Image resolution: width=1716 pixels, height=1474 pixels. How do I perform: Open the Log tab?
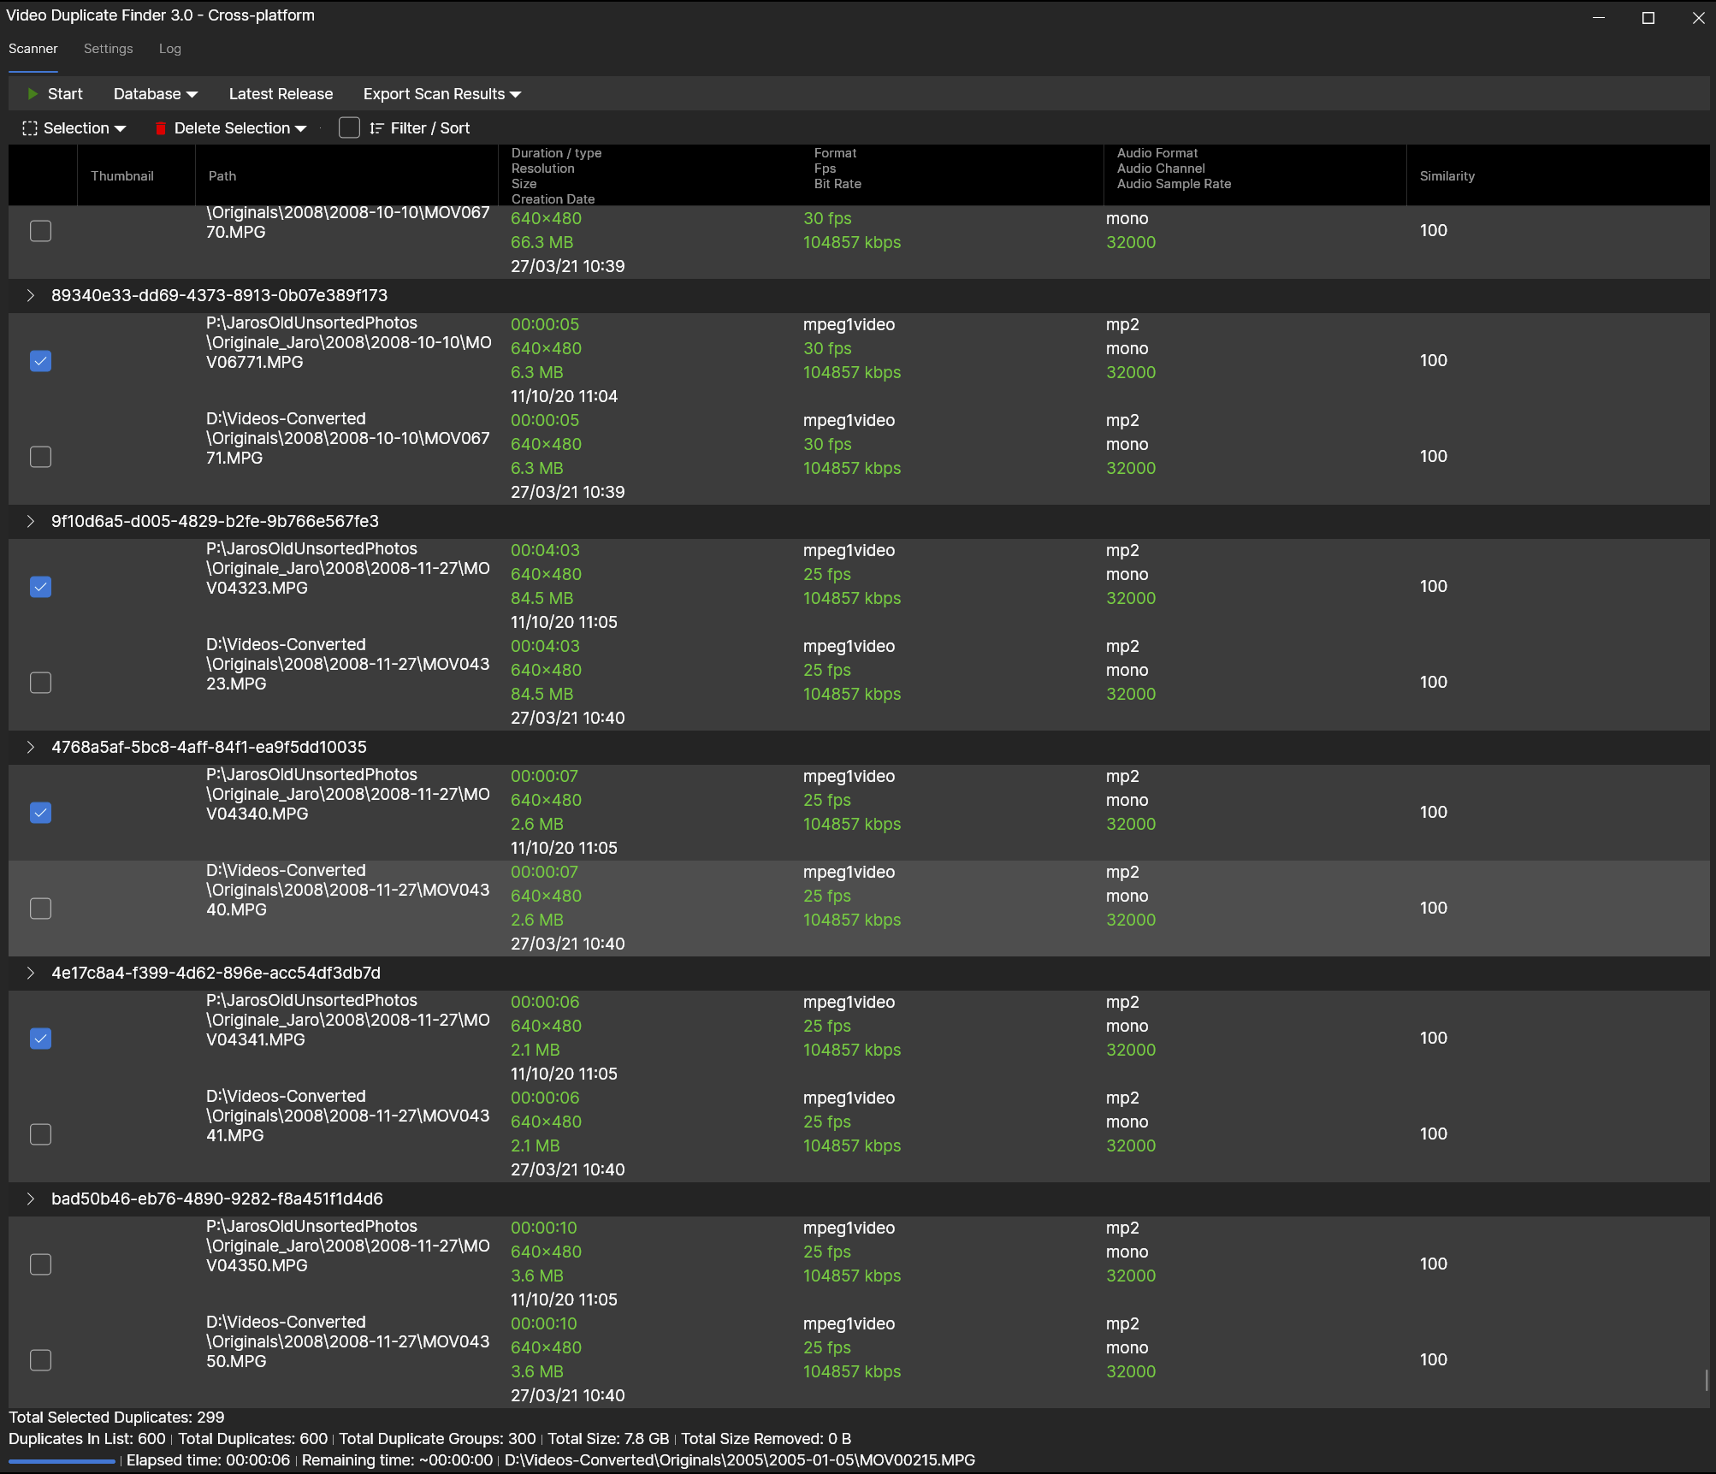tap(169, 49)
